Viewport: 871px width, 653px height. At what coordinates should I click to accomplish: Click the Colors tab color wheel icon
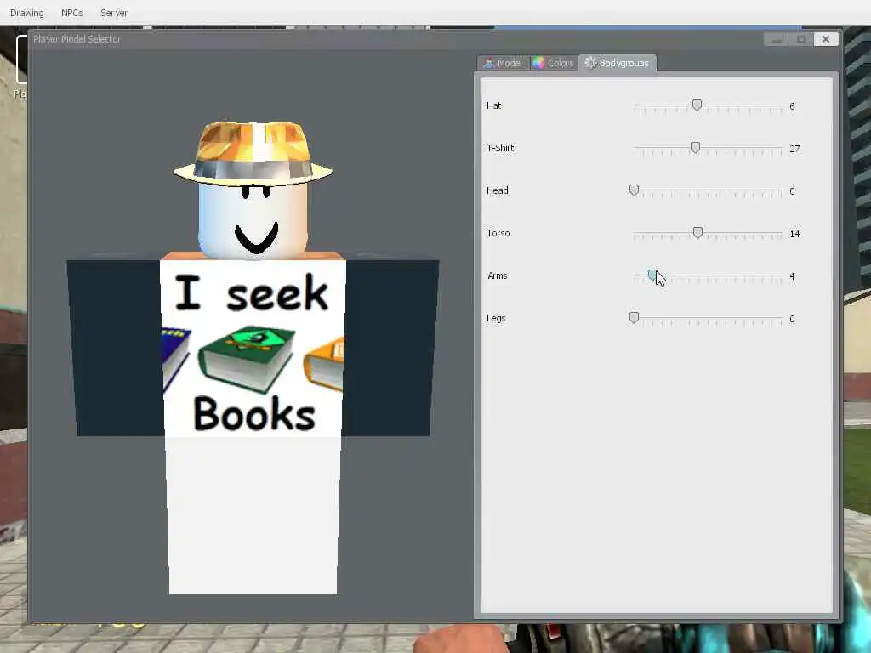coord(538,63)
